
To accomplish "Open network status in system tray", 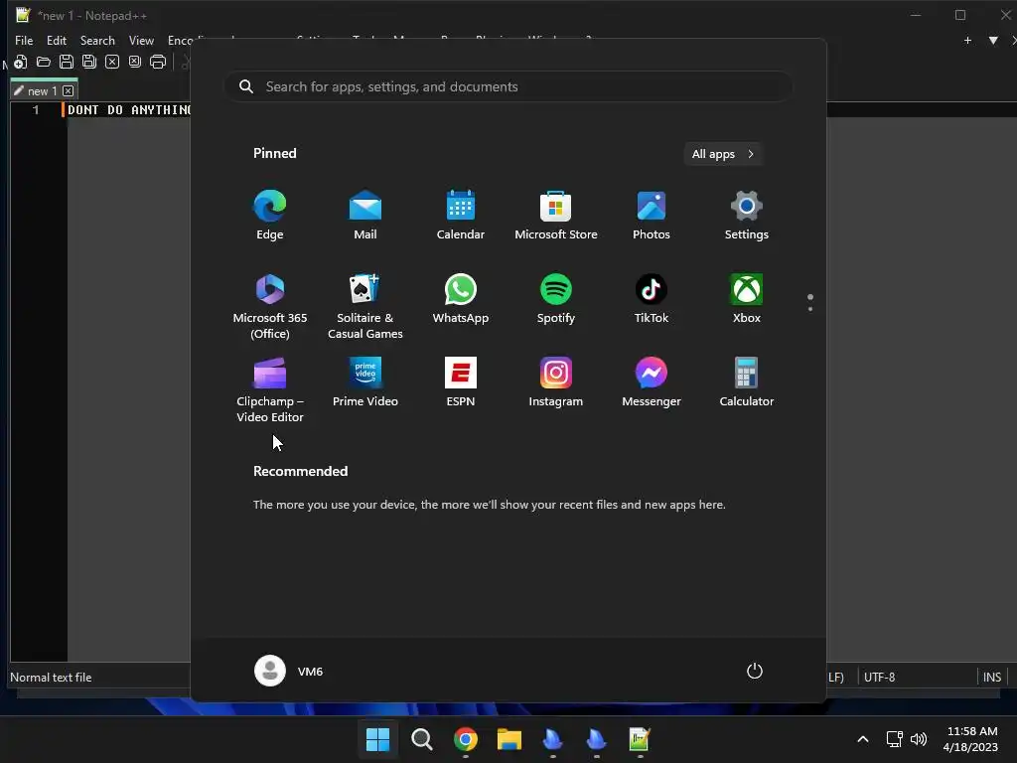I will coord(895,739).
